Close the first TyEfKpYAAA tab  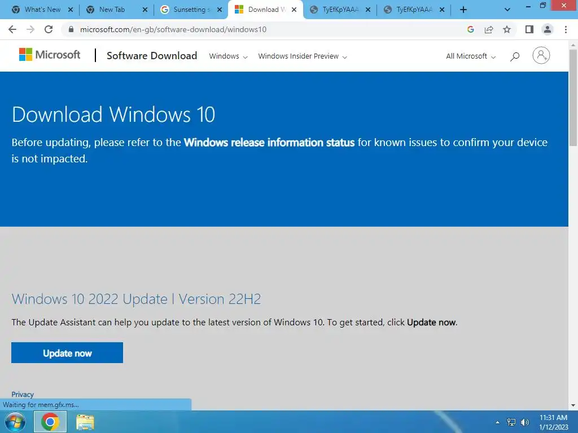tap(368, 10)
